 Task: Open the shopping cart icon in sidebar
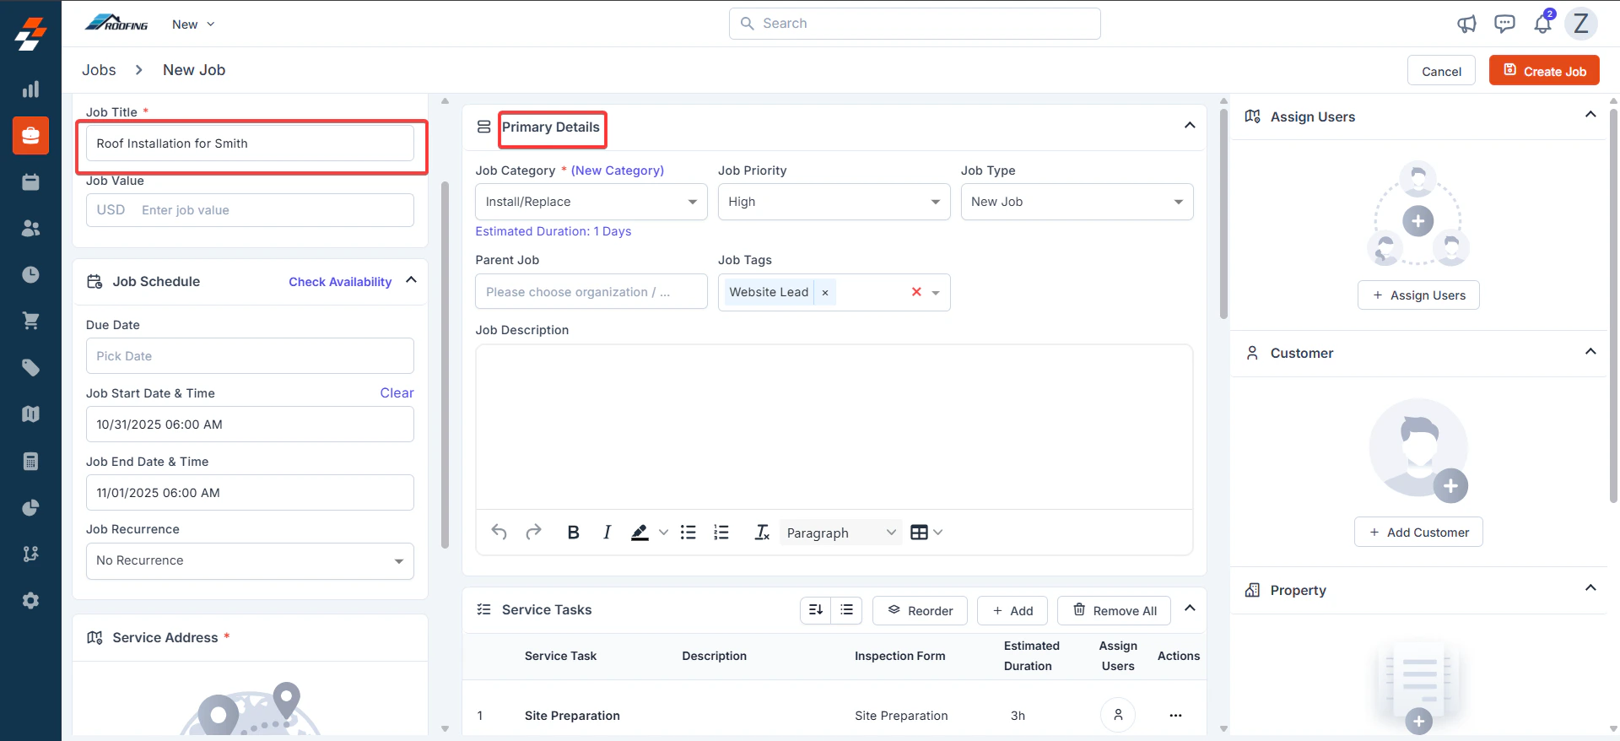pyautogui.click(x=30, y=321)
